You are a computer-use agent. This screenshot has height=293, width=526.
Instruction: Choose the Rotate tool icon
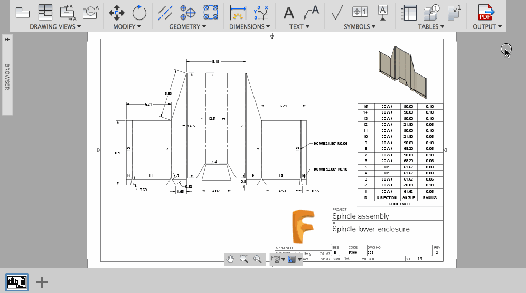coord(139,12)
